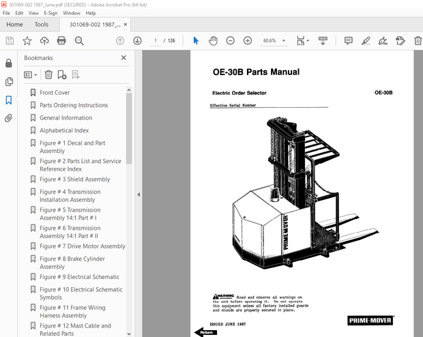423x337 pixels.
Task: Open the zoom level dropdown
Action: [x=284, y=41]
